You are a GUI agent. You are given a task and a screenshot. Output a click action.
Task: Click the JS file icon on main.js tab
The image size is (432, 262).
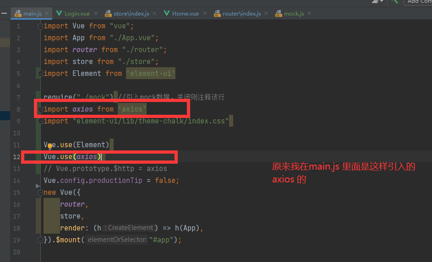pos(18,13)
